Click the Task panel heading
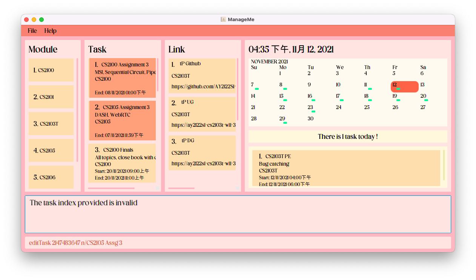This screenshot has width=476, height=280. click(97, 49)
